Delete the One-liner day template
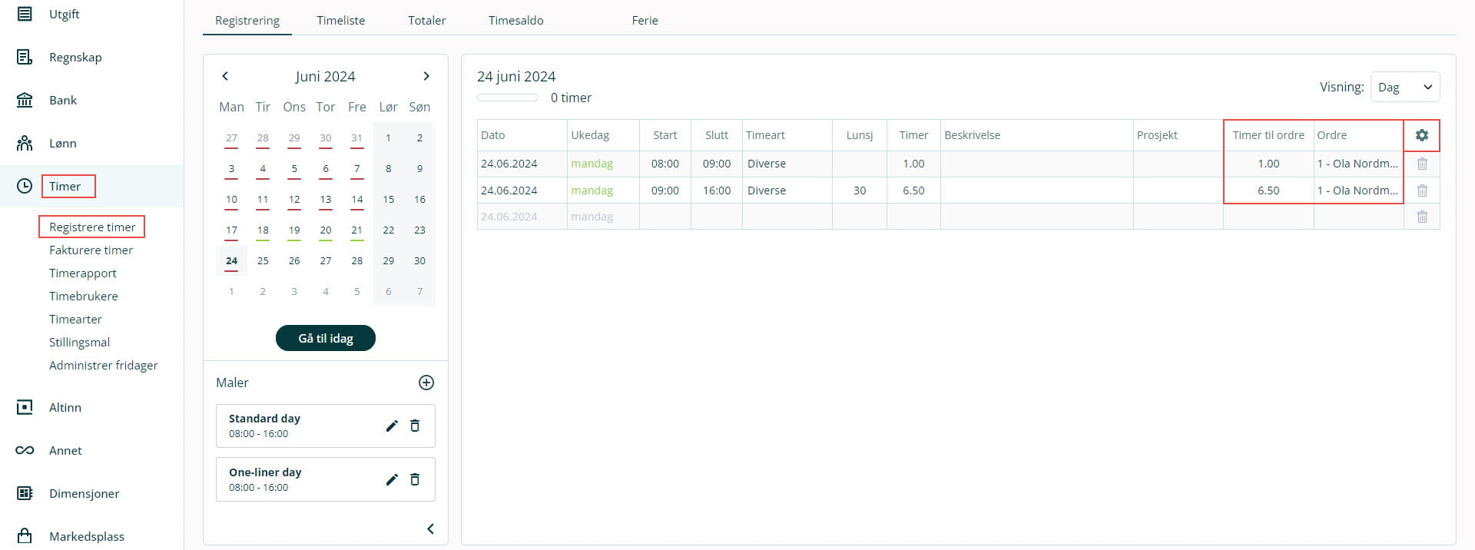 tap(415, 479)
